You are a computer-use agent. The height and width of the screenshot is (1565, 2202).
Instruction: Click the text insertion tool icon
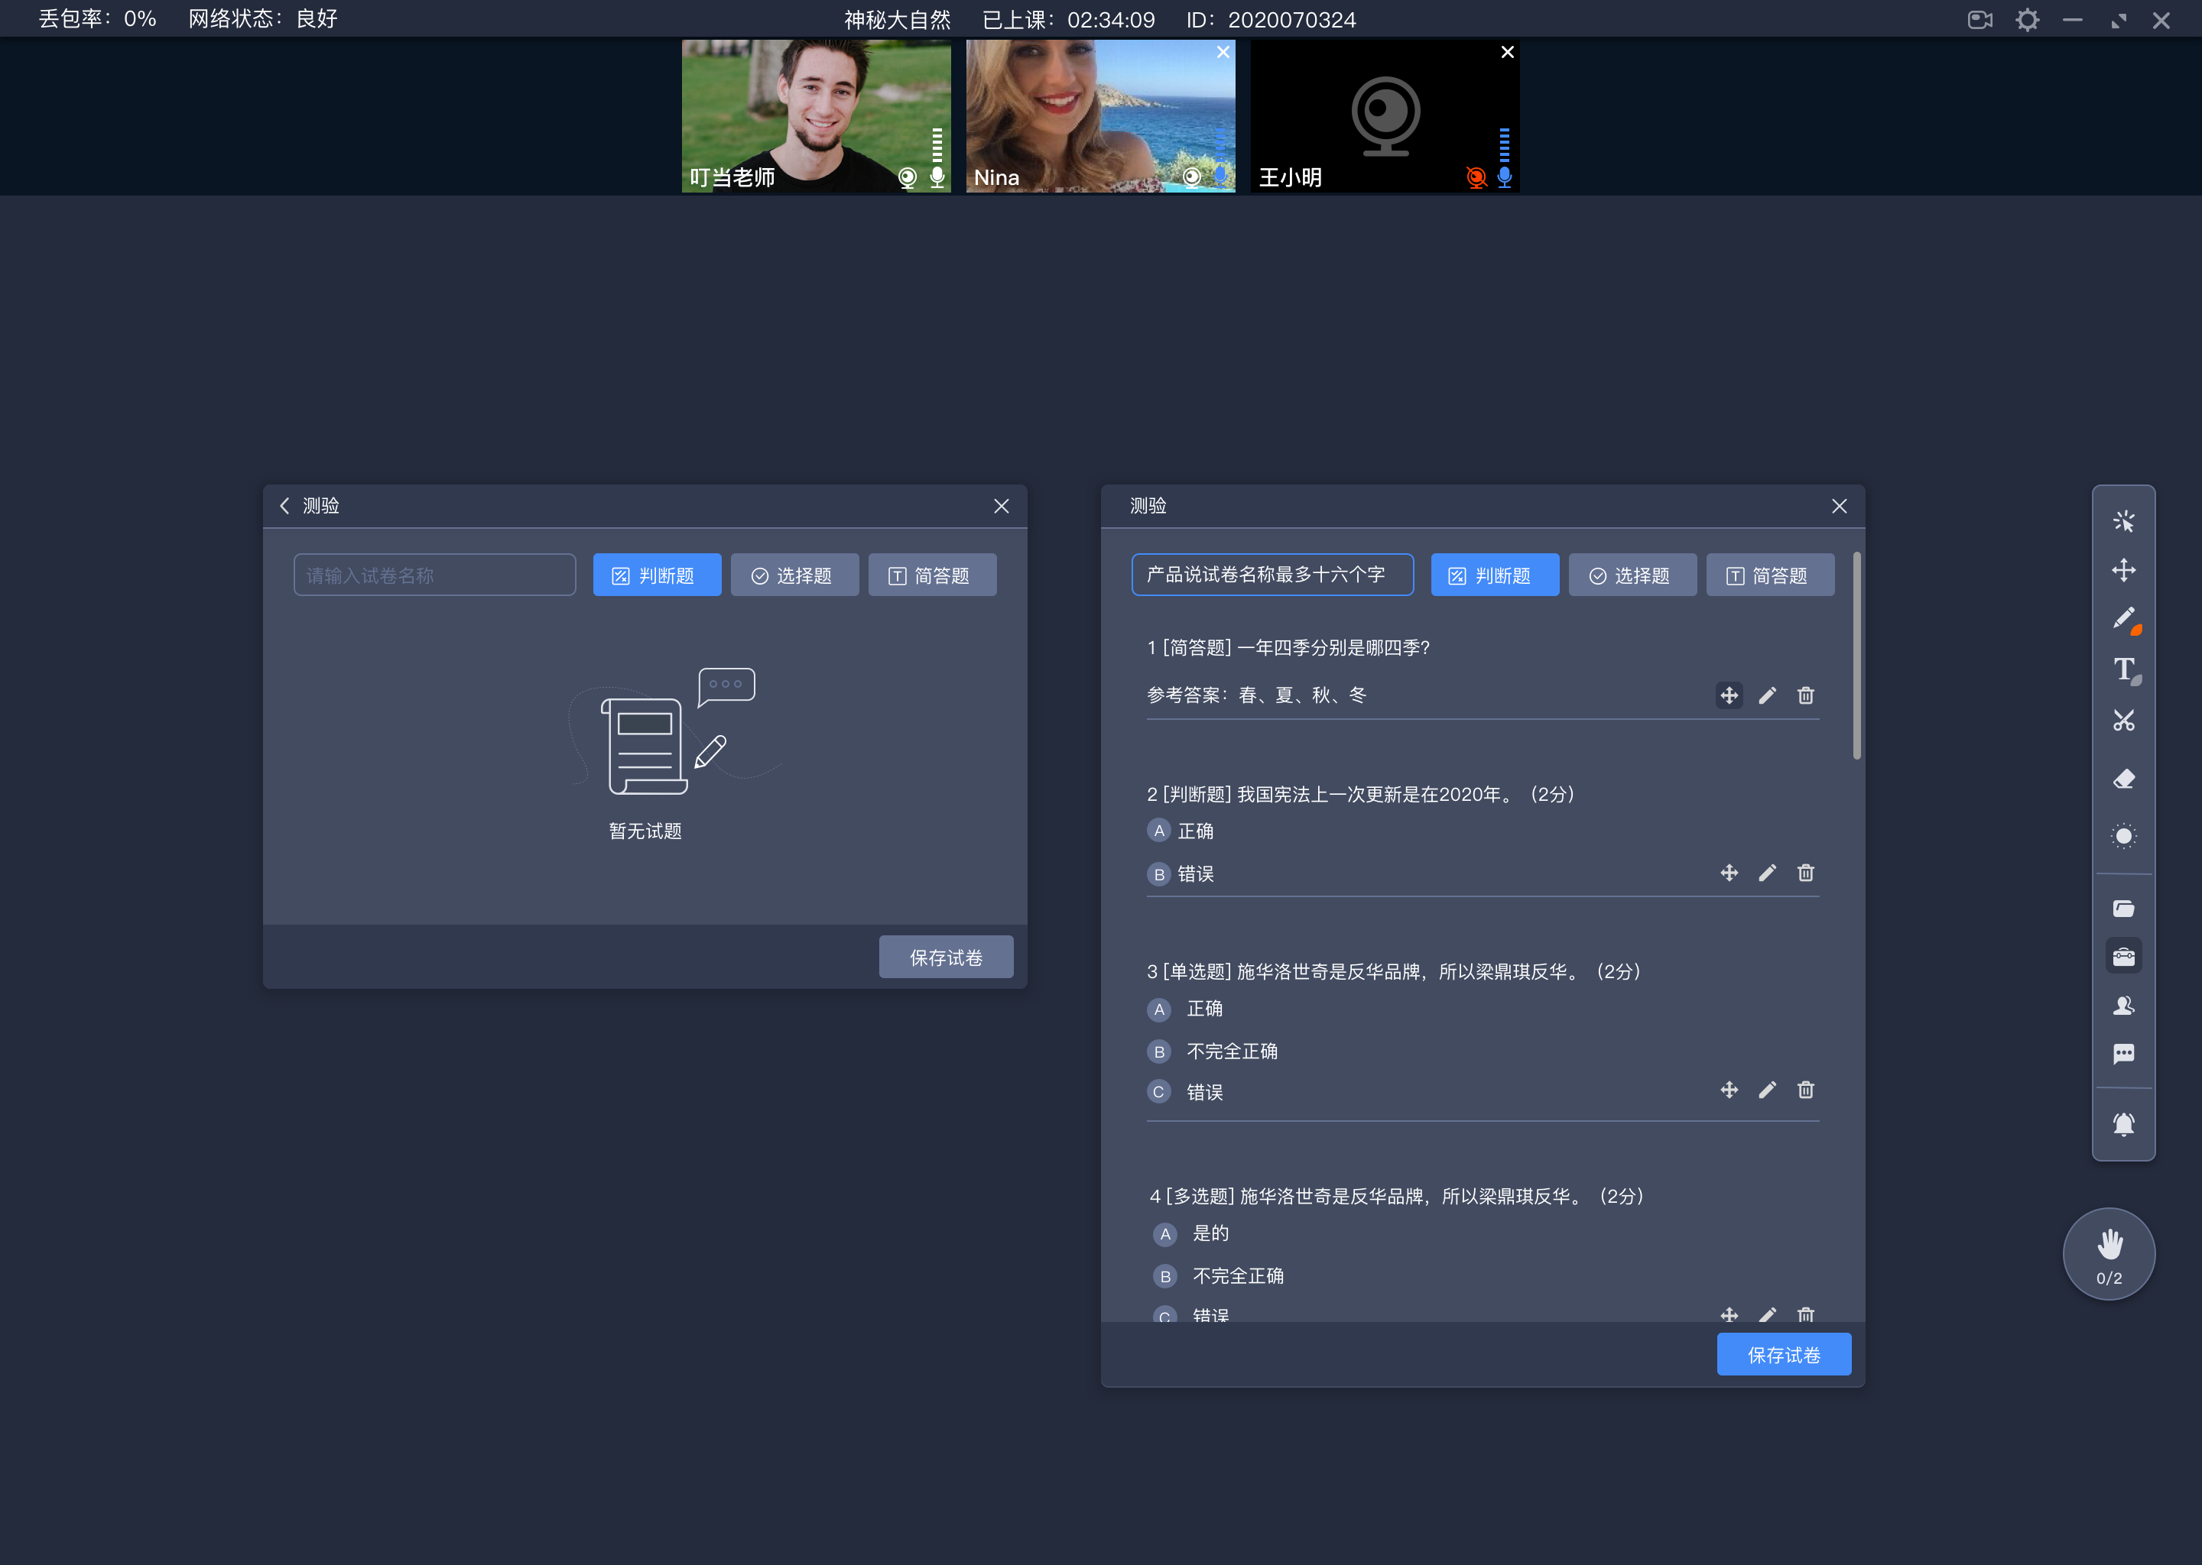click(x=2122, y=671)
